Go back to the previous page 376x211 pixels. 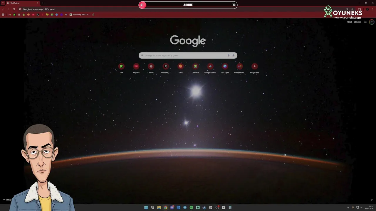coord(3,9)
